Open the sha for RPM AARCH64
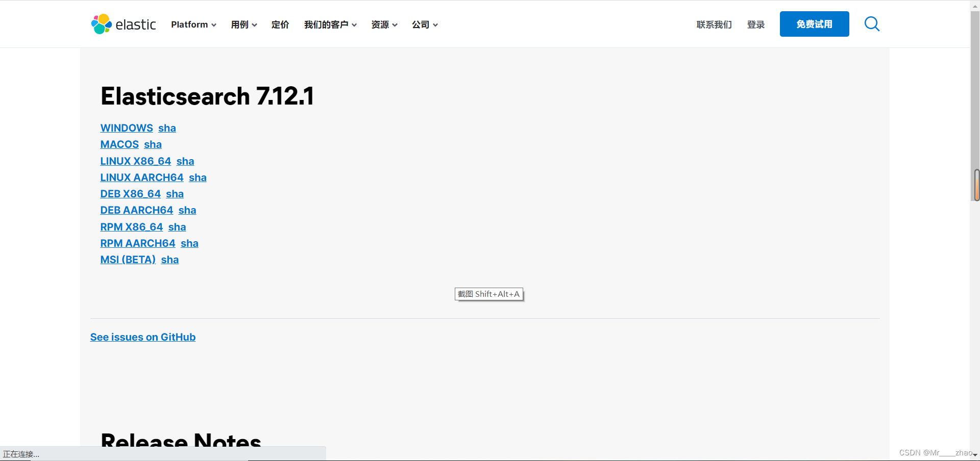 point(189,243)
